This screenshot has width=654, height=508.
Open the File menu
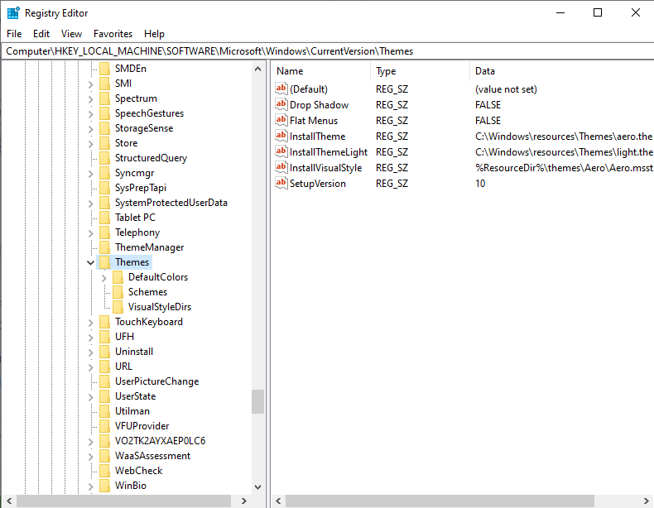click(14, 34)
